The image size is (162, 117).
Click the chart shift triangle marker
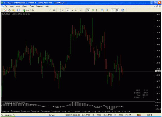124,13
